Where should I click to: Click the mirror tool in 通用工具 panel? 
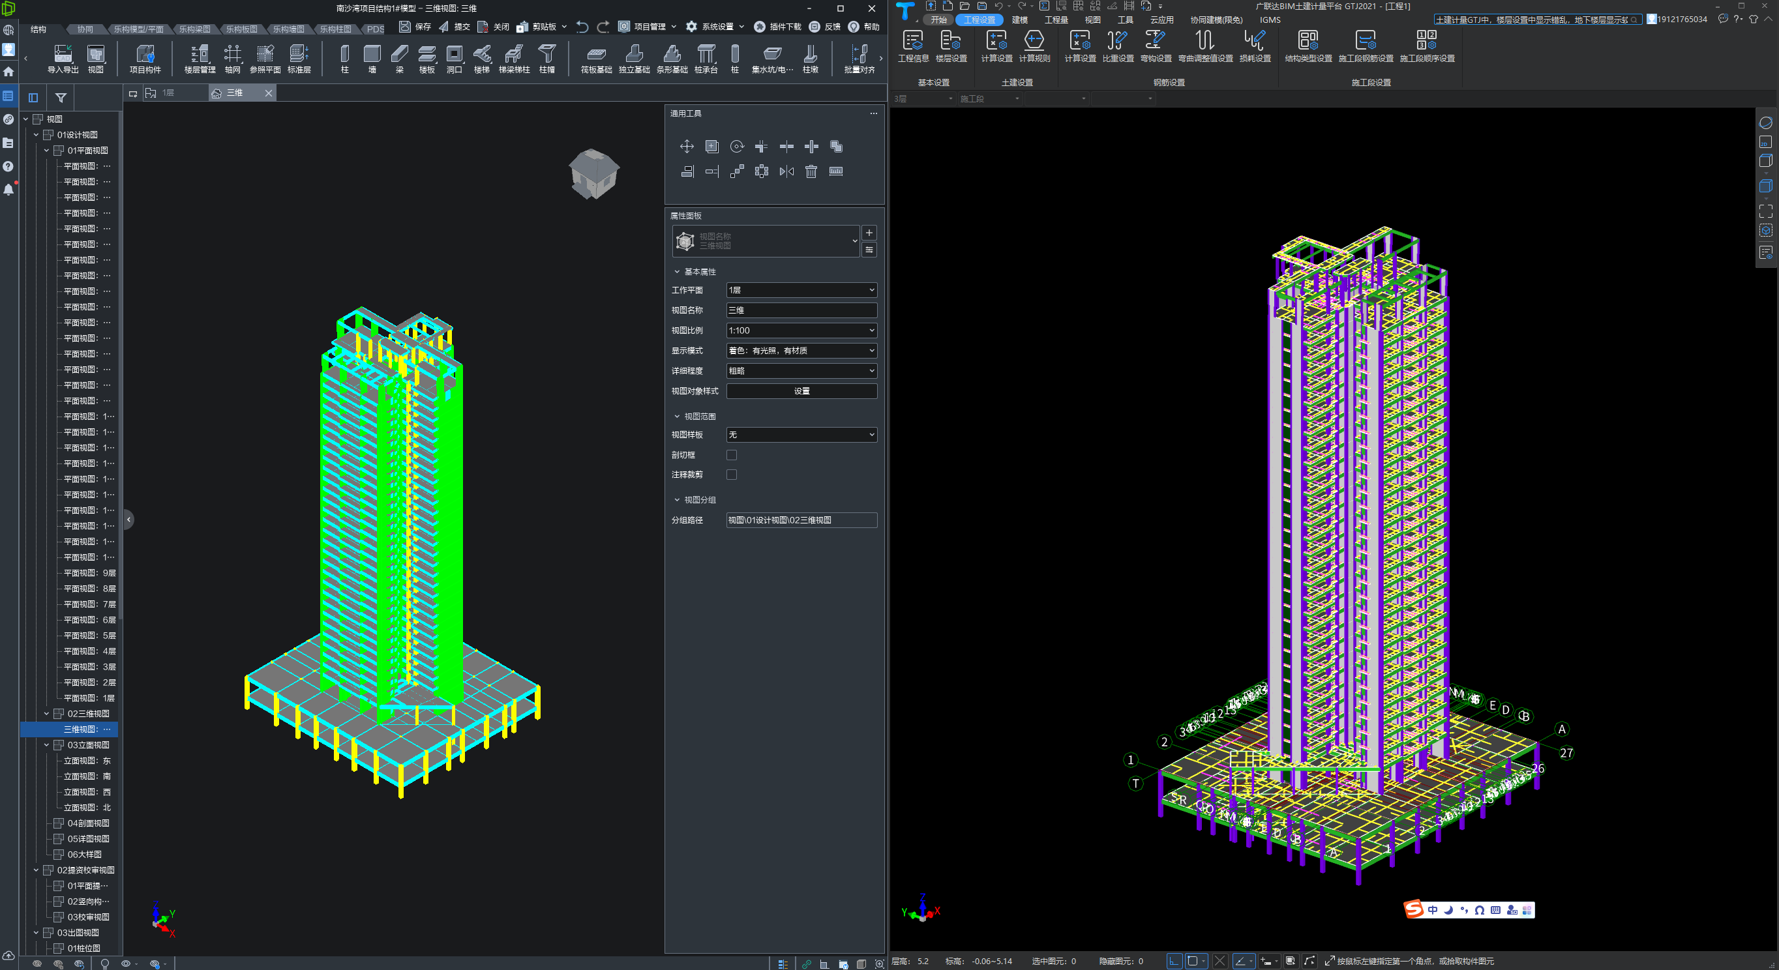click(786, 171)
